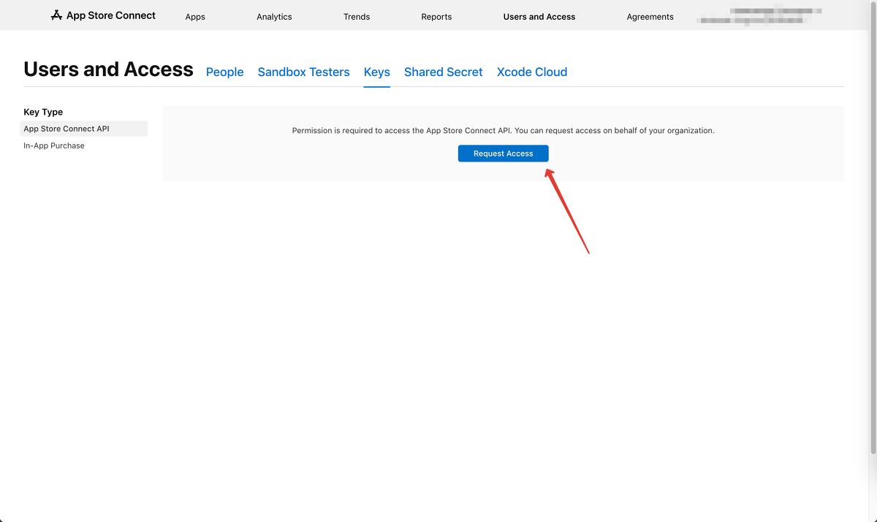Select the Keys tab
The height and width of the screenshot is (522, 877).
377,72
